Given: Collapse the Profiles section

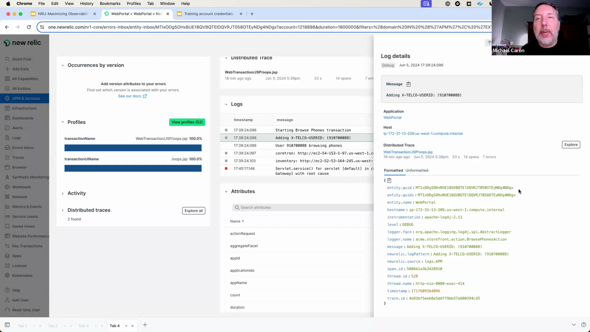Looking at the screenshot, I should [63, 122].
